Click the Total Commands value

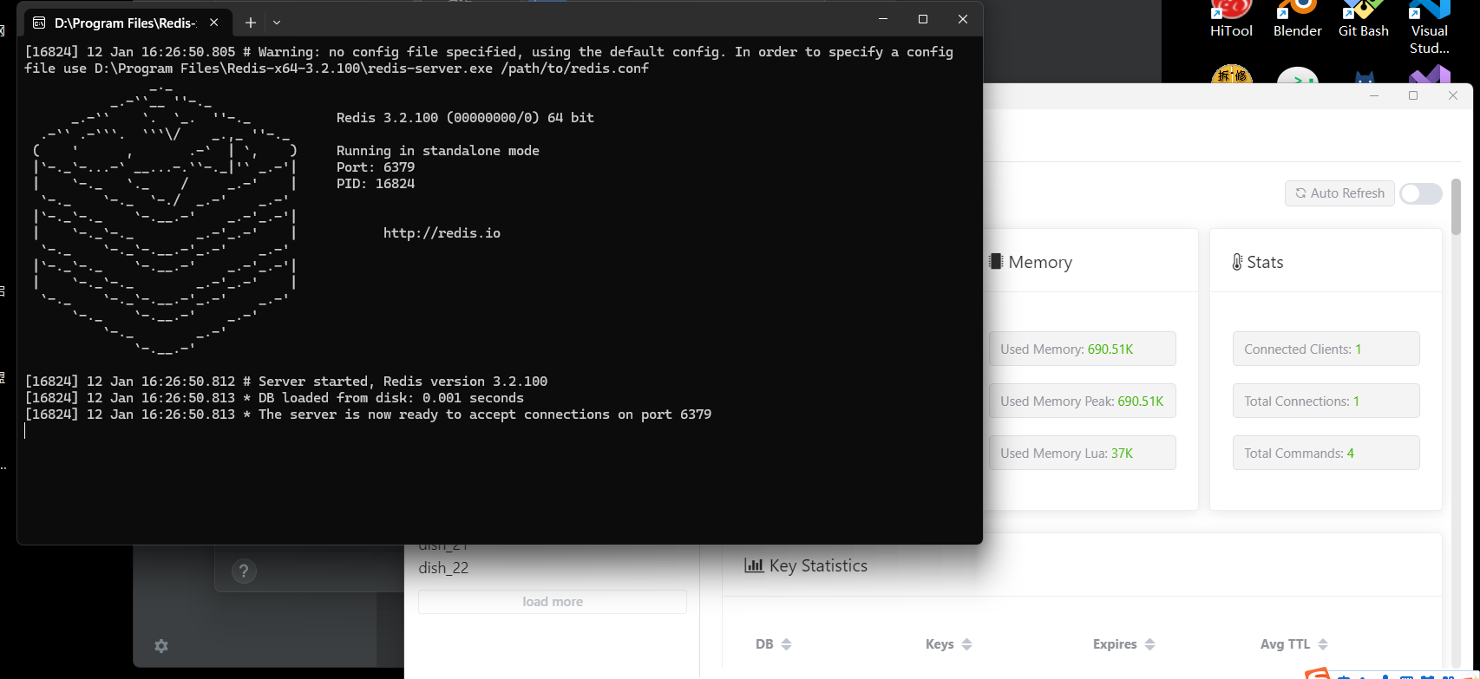(x=1350, y=454)
